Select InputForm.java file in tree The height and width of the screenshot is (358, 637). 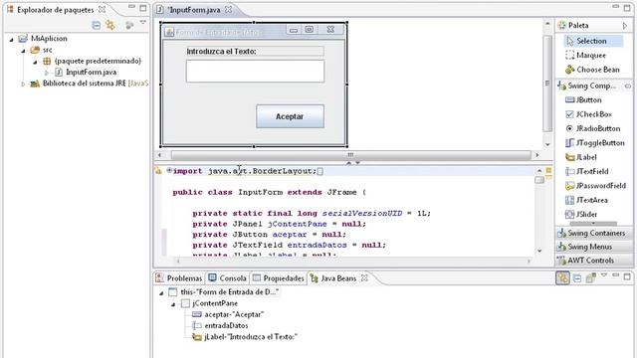point(86,72)
